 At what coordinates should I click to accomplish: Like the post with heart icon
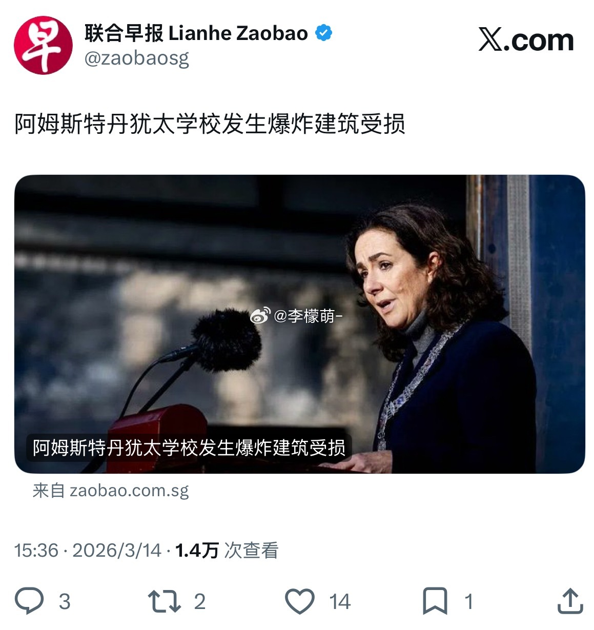300,601
